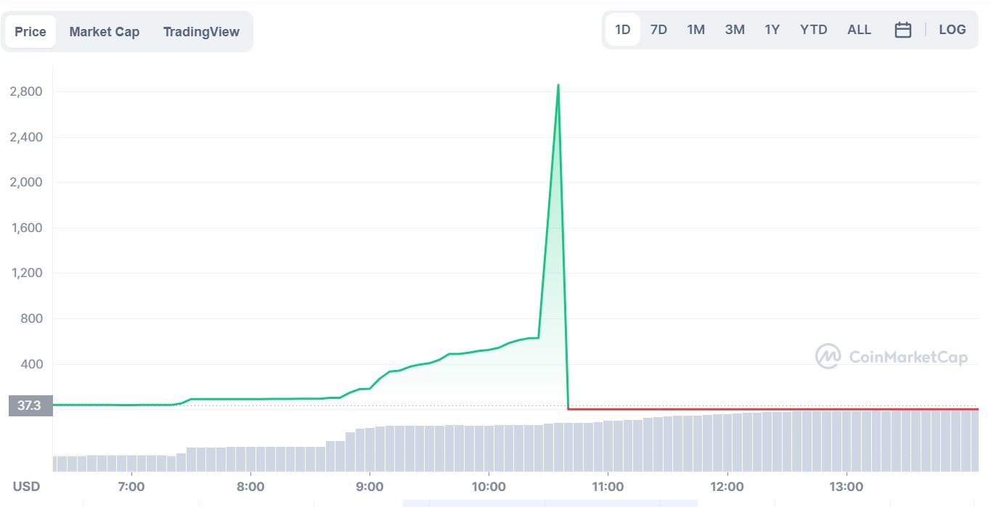Switch to the Price tab
Viewport: 991px width, 507px height.
[x=30, y=32]
